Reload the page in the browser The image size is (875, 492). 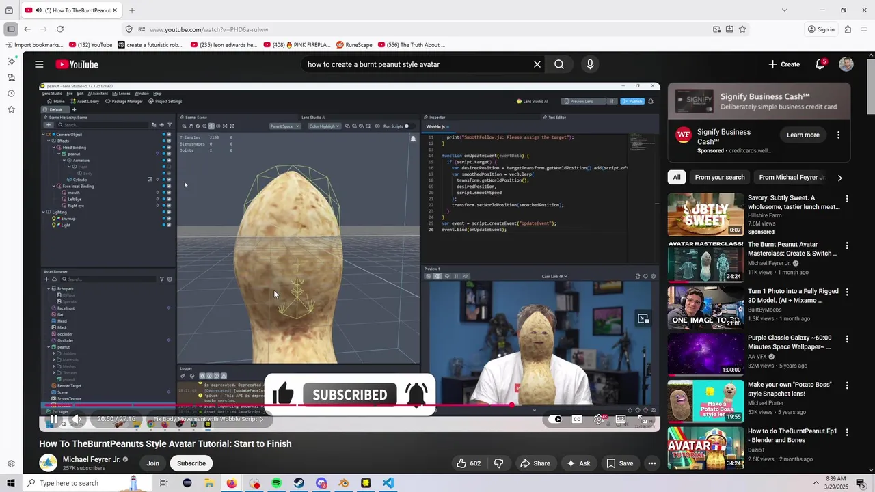(60, 29)
